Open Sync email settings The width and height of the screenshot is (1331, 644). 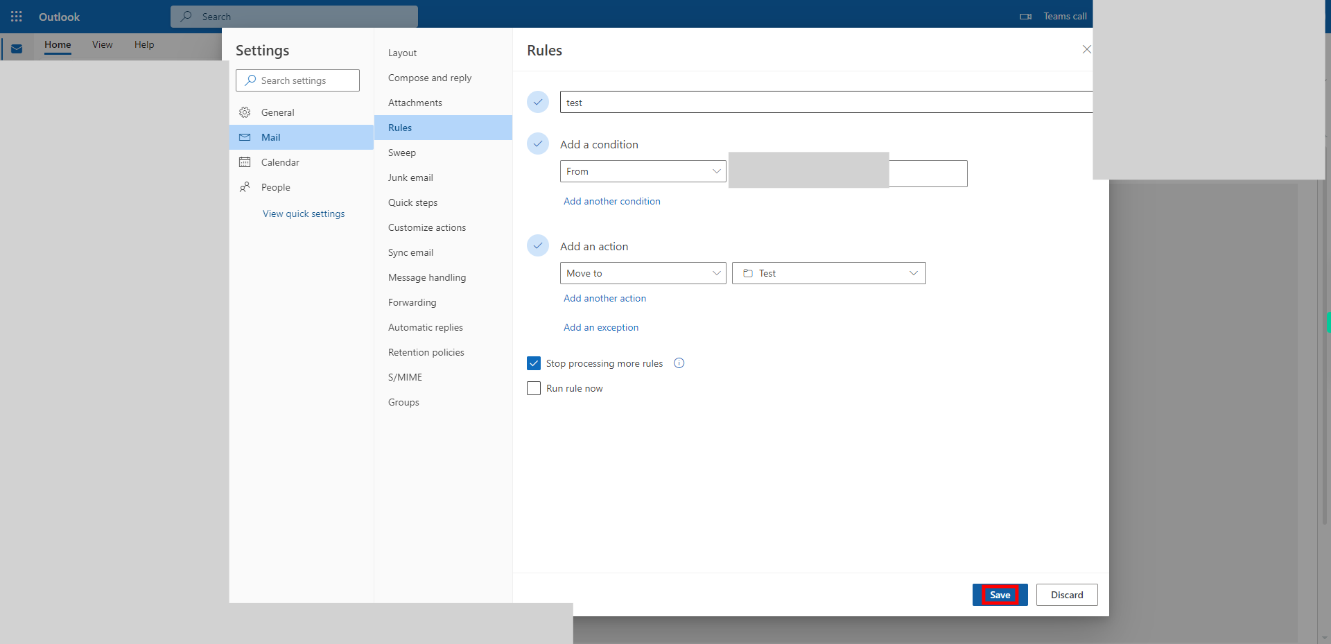tap(443, 252)
